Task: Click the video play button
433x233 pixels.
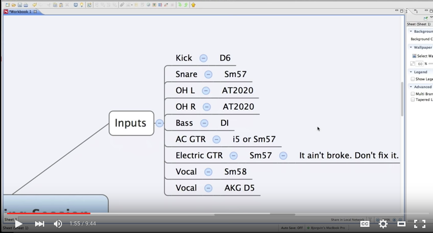Action: click(x=18, y=224)
